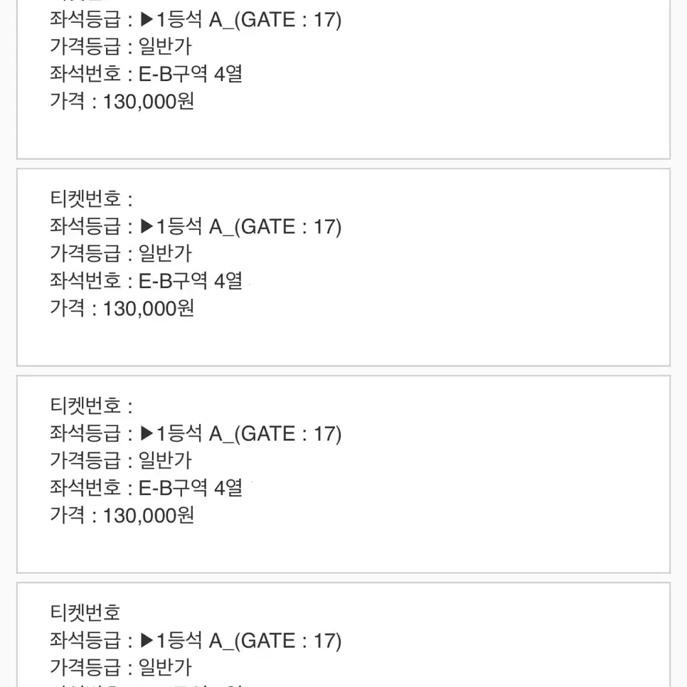Click 일반가 price grade in the second ticket card
The height and width of the screenshot is (687, 687).
point(165,253)
